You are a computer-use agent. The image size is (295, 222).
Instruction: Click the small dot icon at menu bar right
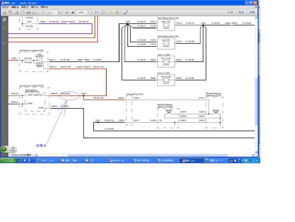coord(256,7)
